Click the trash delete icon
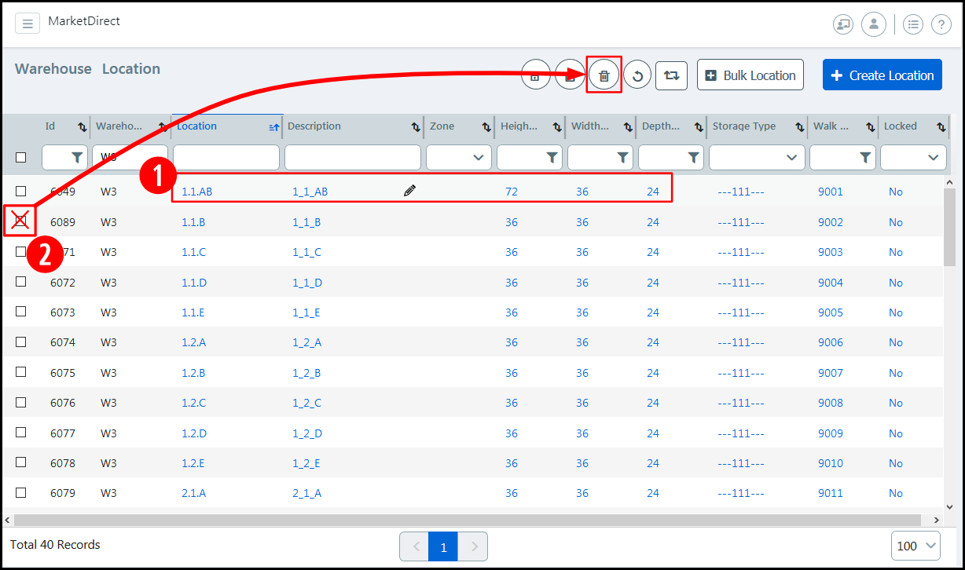 pos(604,75)
